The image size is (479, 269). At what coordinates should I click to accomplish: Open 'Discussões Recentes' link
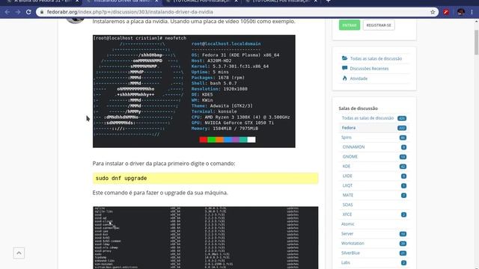[369, 69]
